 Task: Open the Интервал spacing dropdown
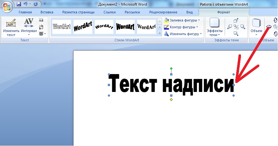click(x=29, y=27)
